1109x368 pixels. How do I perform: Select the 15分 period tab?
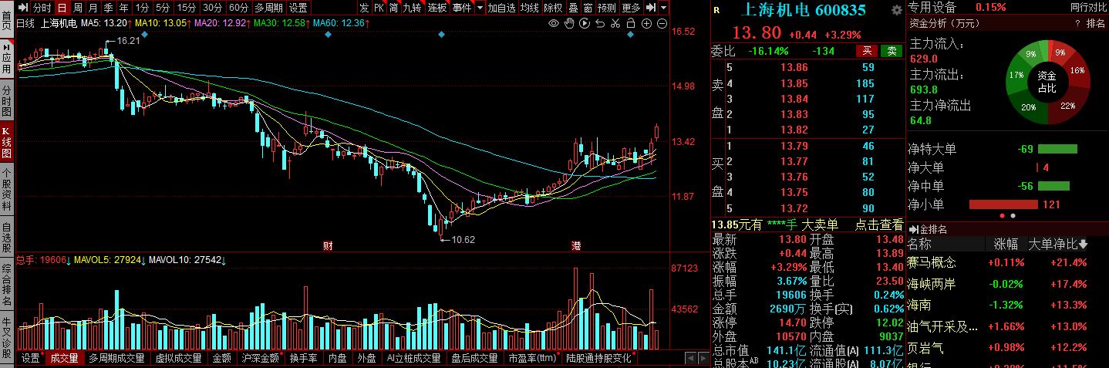pyautogui.click(x=187, y=8)
